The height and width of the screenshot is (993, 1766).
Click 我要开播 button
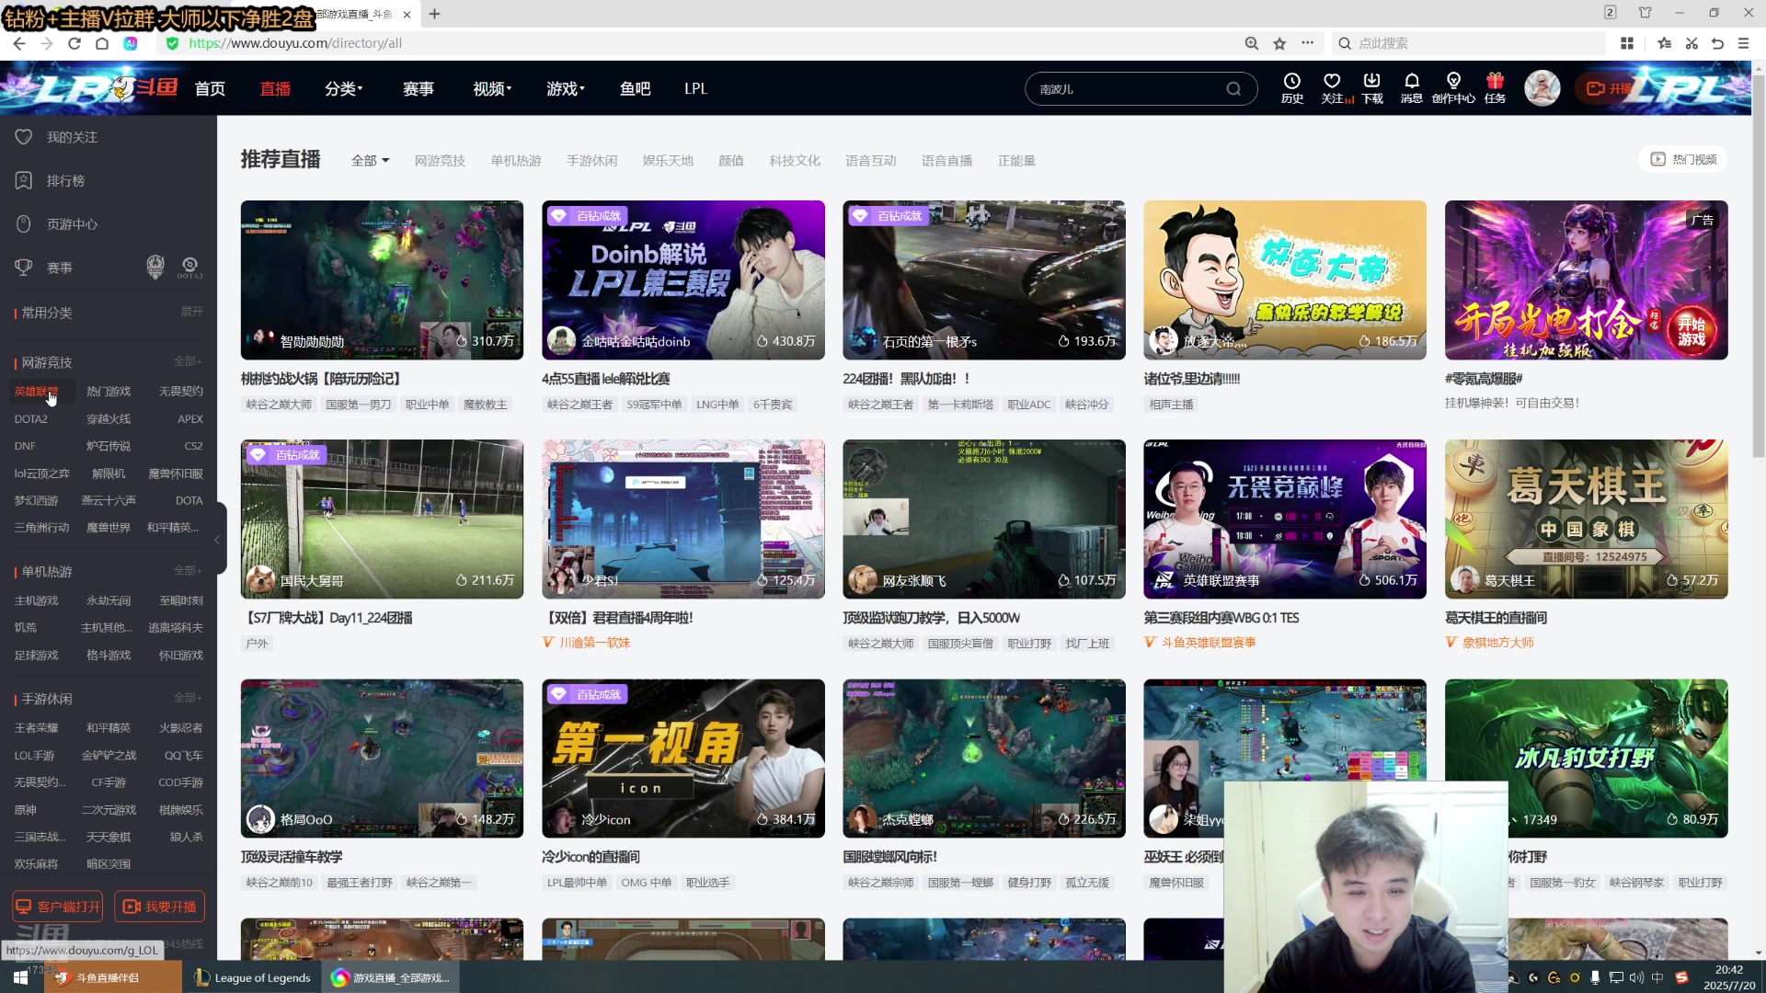pos(159,907)
